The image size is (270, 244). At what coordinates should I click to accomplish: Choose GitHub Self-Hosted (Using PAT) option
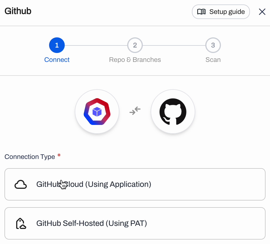135,223
